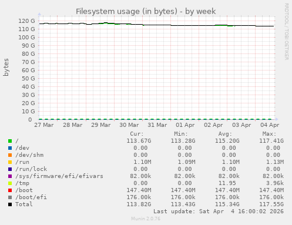Click the red swatch beside /boot
Image resolution: width=292 pixels, height=225 pixels.
coord(10,190)
